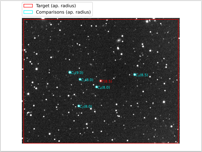
Task: Select the C2(8.0) label text
Action: (86, 107)
